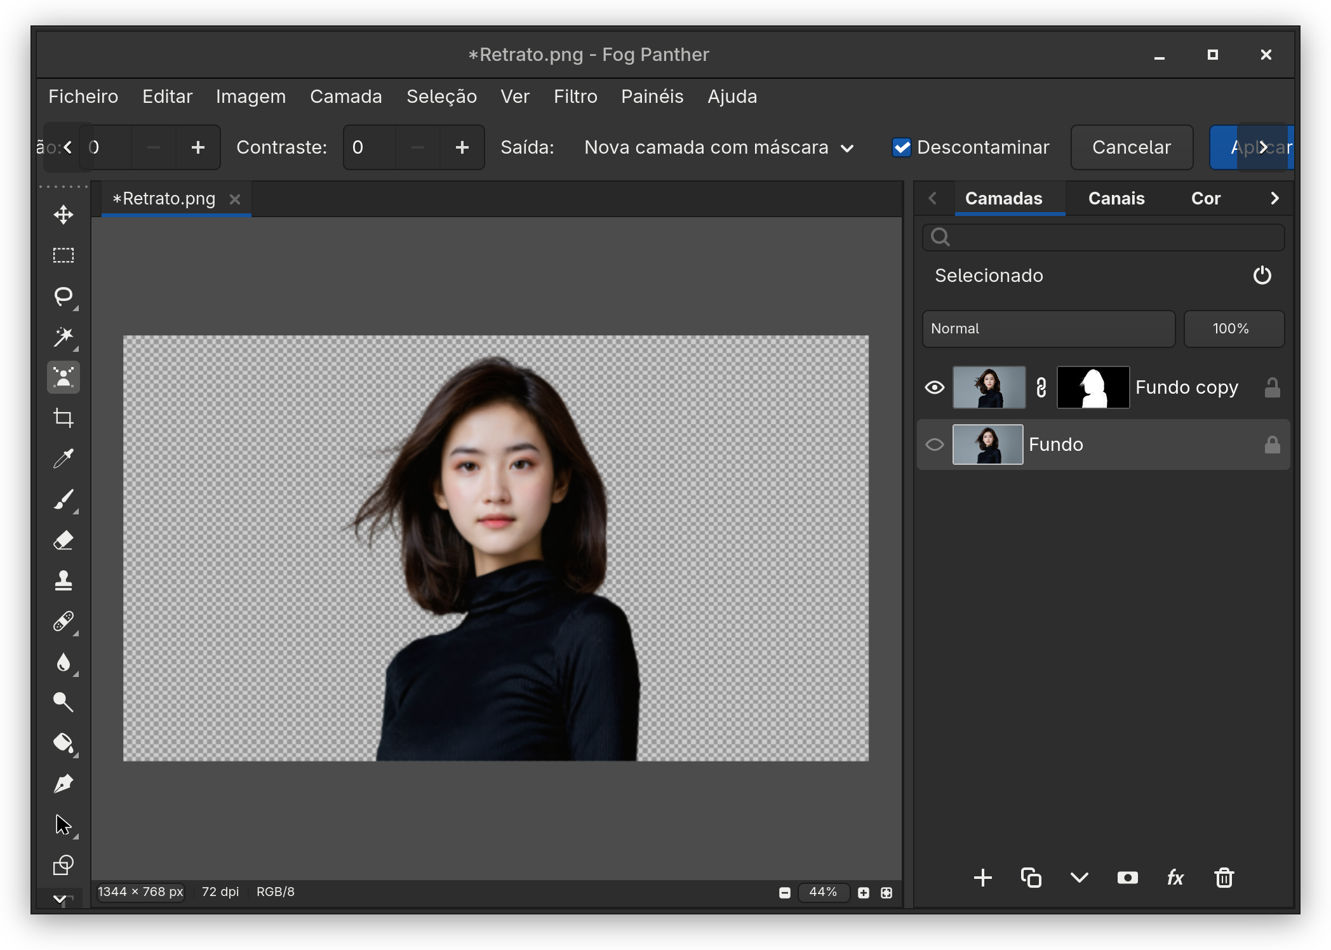
Task: Select the Shapes tool
Action: (x=64, y=865)
